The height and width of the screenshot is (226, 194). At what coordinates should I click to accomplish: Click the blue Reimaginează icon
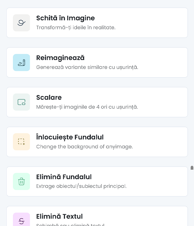[x=21, y=62]
